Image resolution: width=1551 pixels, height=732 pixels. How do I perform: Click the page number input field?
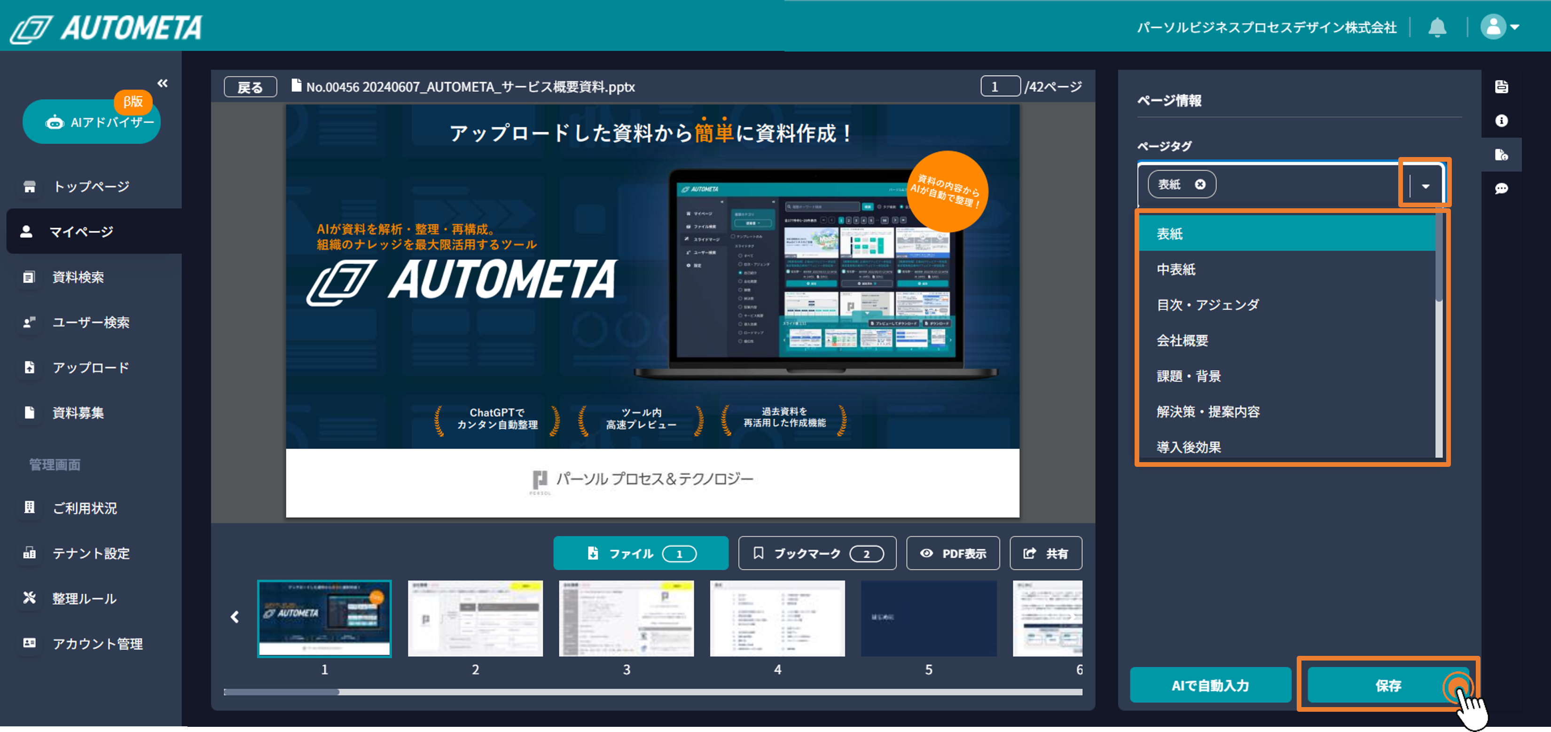1000,87
